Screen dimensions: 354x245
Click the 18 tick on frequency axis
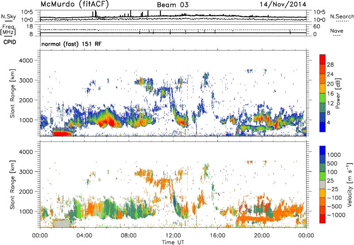point(30,27)
